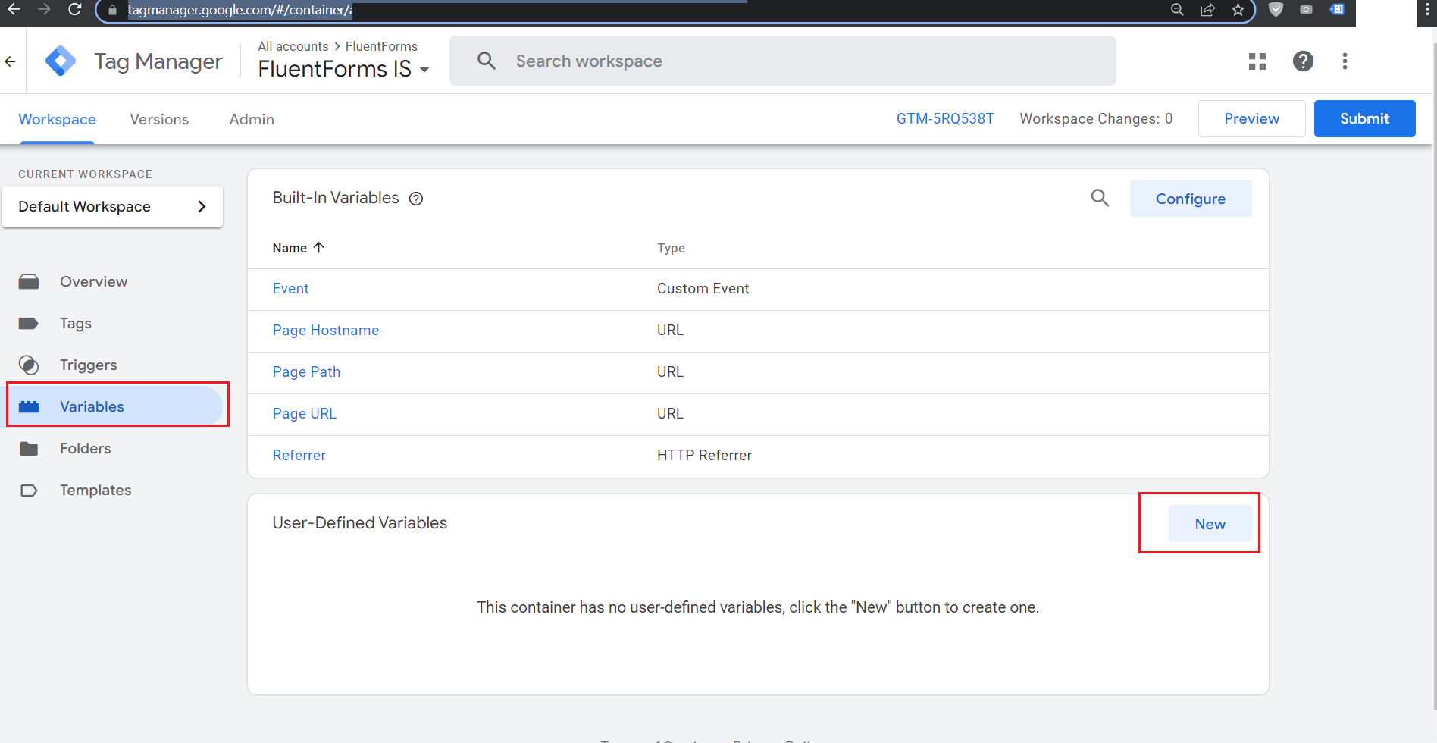Bookmark page with the star icon
Image resolution: width=1437 pixels, height=743 pixels.
pos(1238,10)
